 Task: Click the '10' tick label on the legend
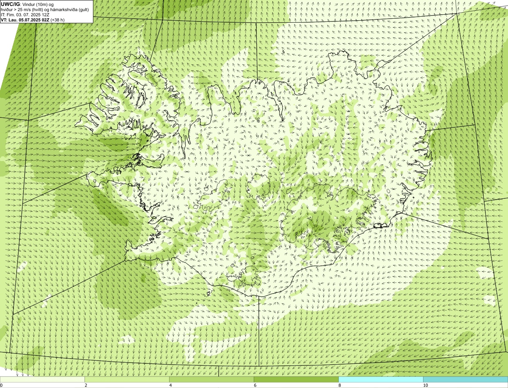tap(425, 385)
